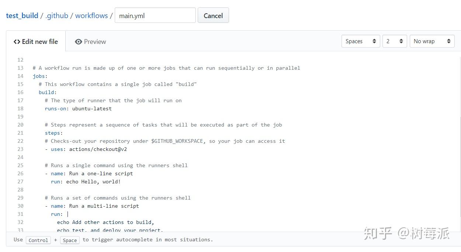The image size is (461, 252).
Task: Click the build: keyword on line 16
Action: pos(45,92)
